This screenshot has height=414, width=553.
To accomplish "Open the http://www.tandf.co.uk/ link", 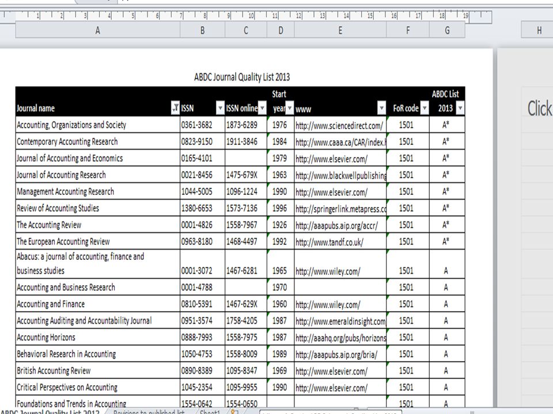I will [x=329, y=242].
